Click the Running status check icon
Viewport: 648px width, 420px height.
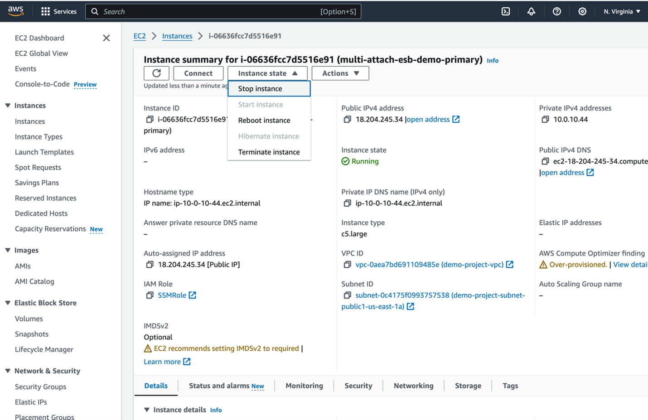click(345, 161)
